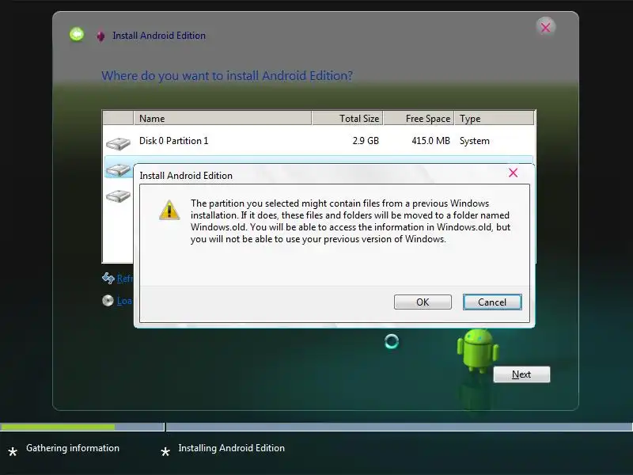
Task: Sort partitions by the Name column
Action: [222, 118]
